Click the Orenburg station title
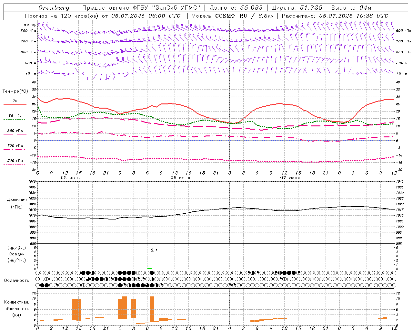The width and height of the screenshot is (413, 331). pyautogui.click(x=54, y=8)
